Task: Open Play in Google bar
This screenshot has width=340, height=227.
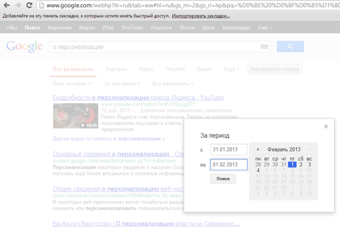Action: point(108,28)
